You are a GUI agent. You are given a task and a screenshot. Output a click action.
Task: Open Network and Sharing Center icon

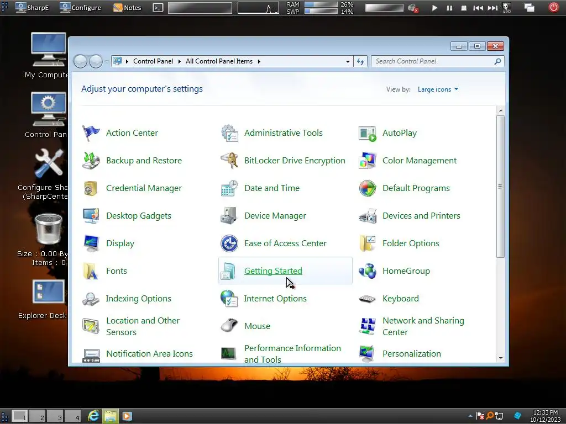pos(368,326)
